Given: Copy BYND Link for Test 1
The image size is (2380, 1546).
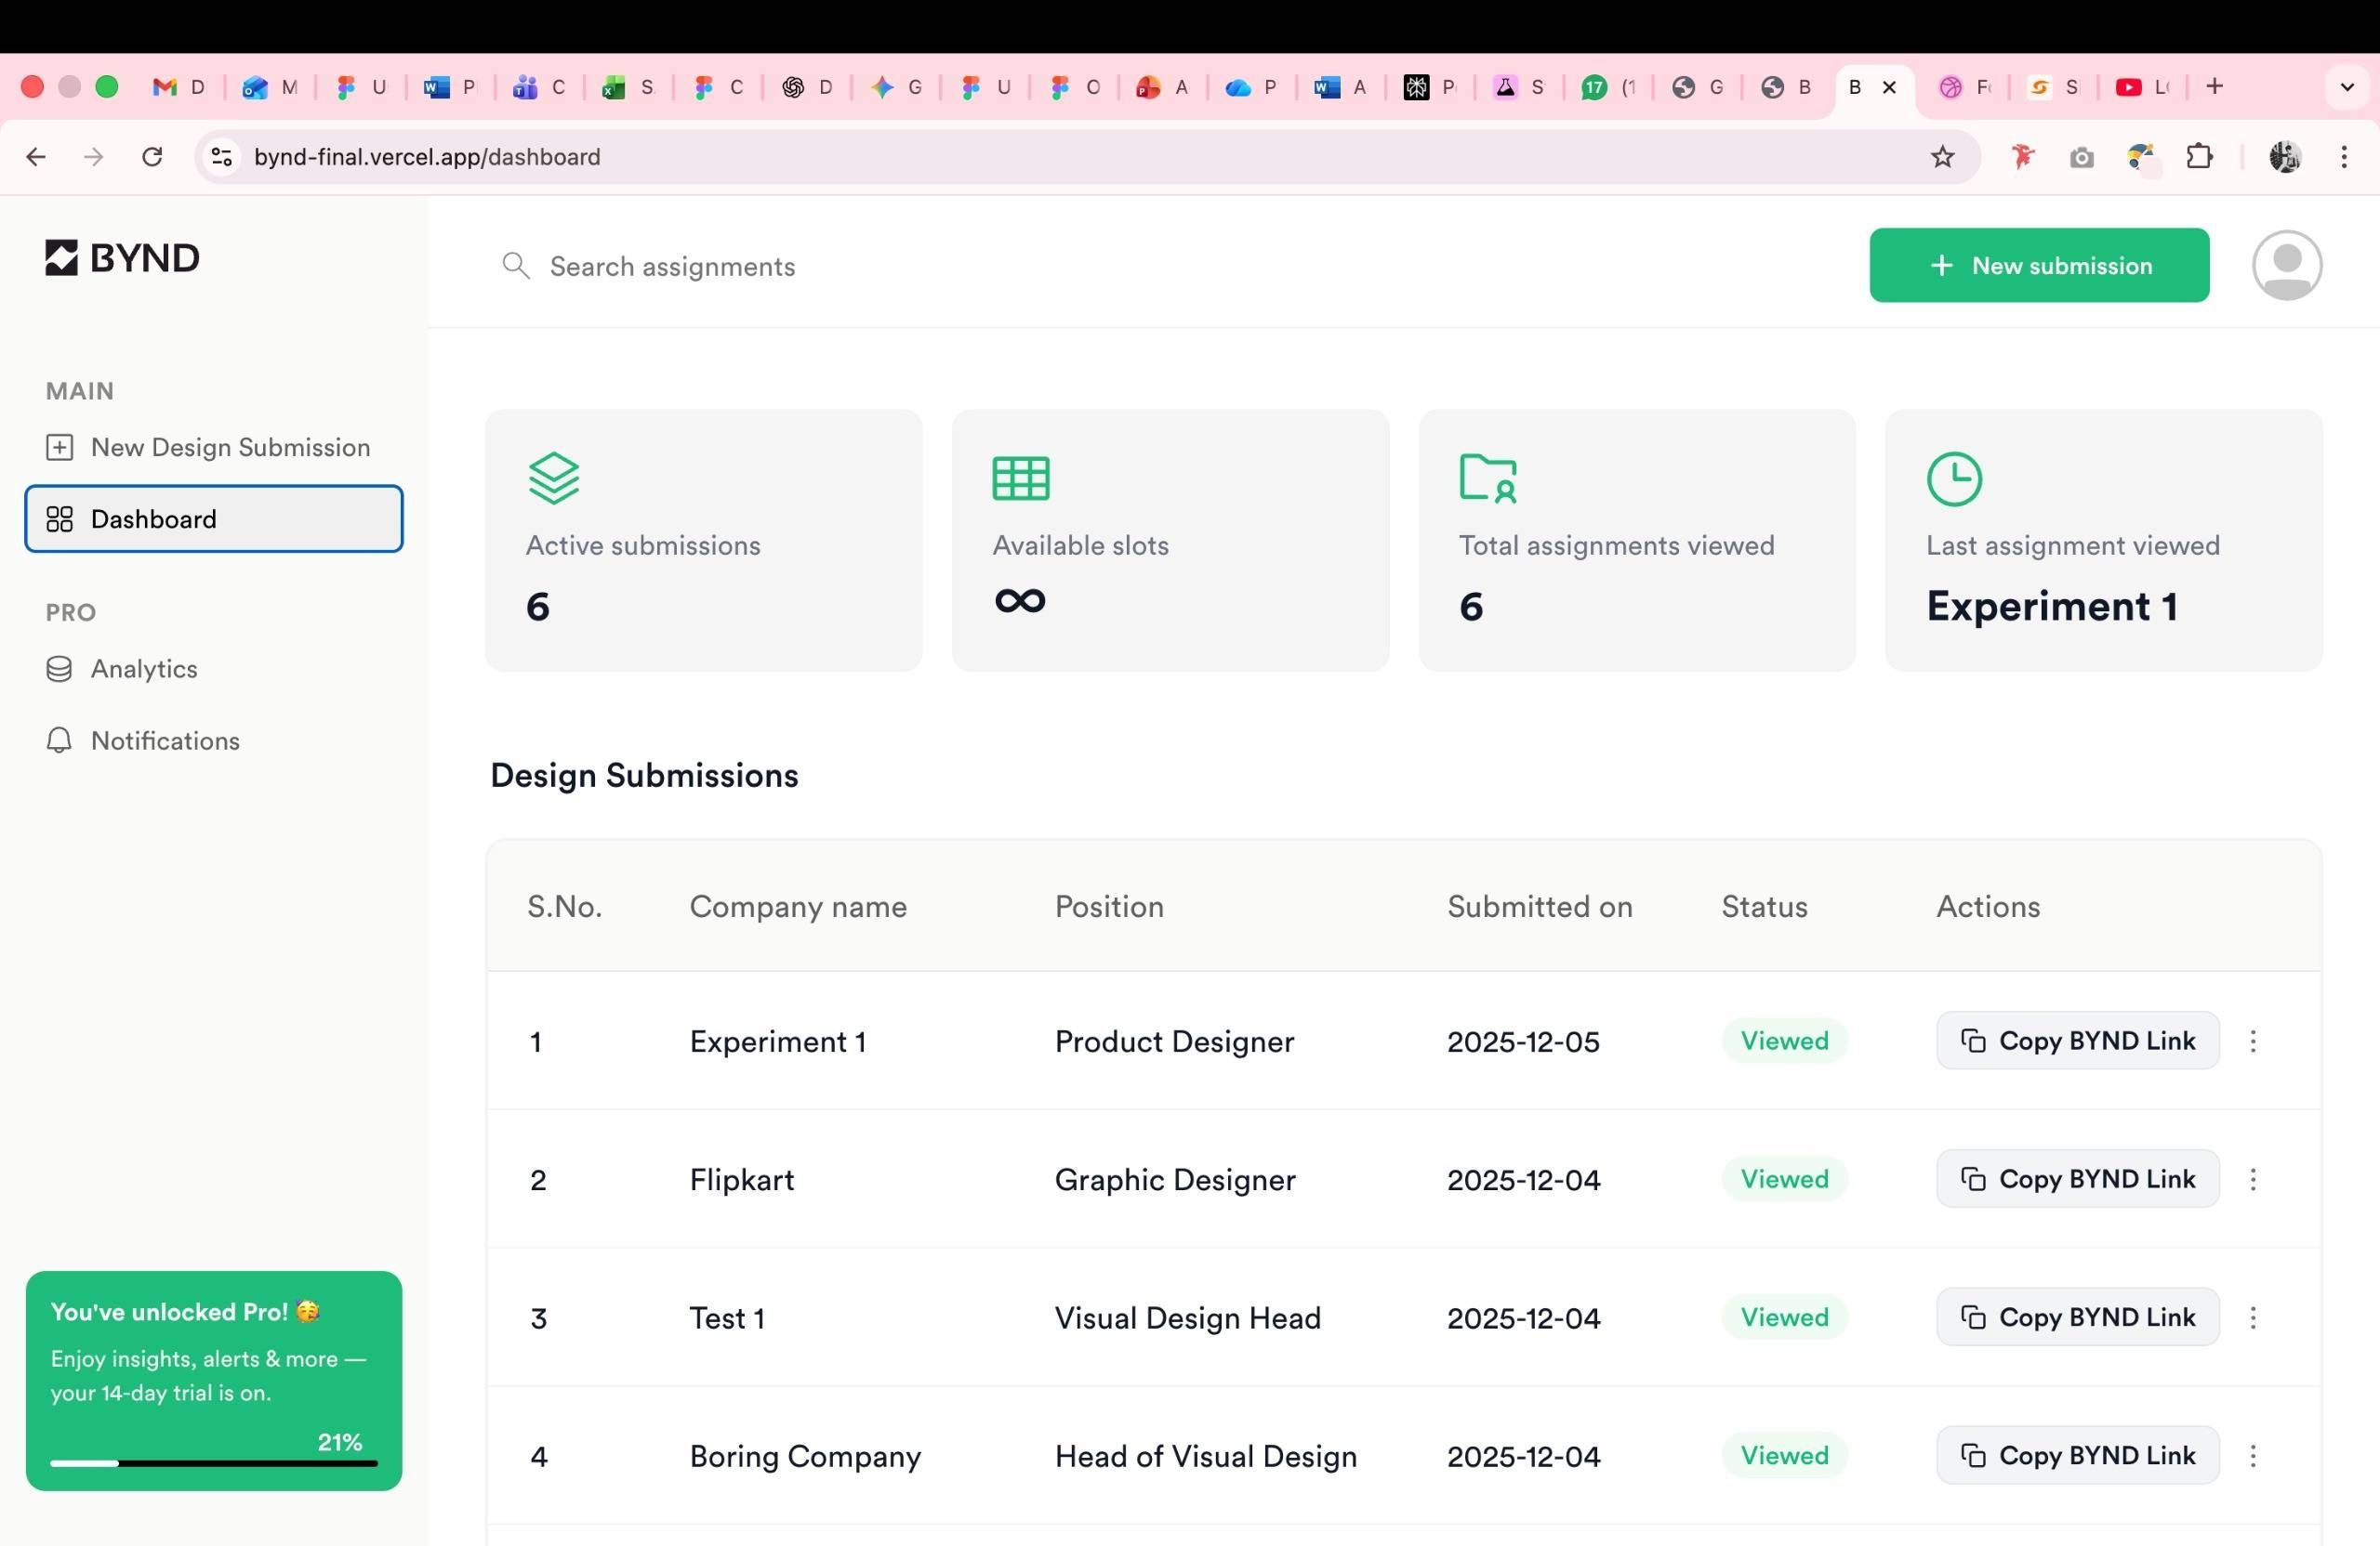Looking at the screenshot, I should [2077, 1317].
